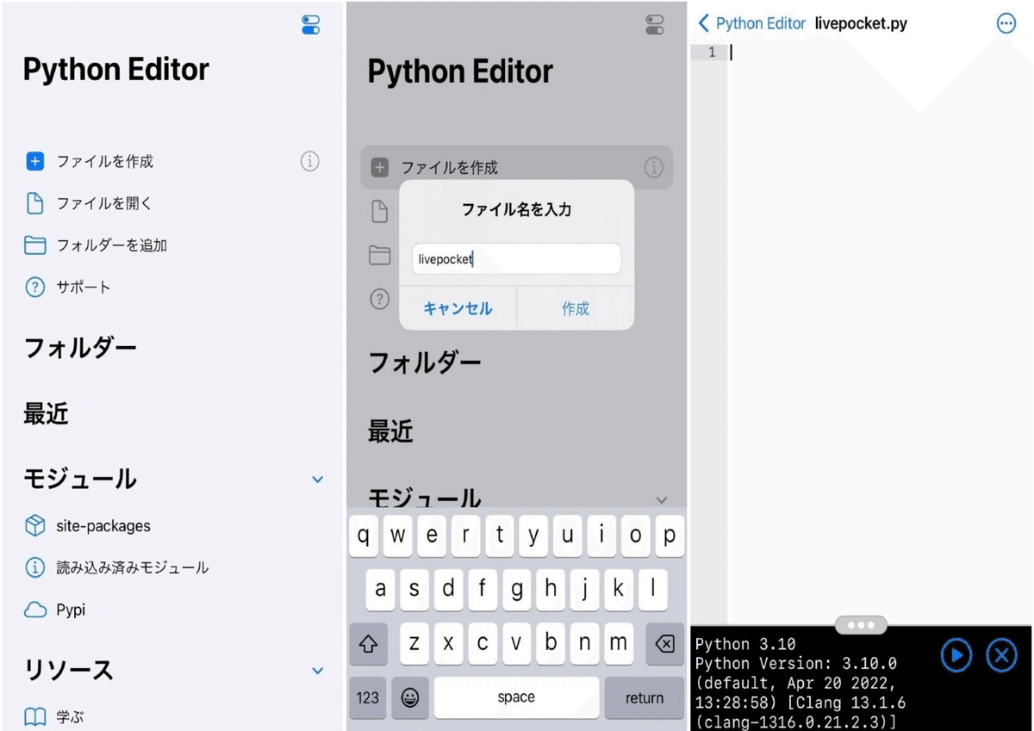Collapse the モジュール section chevron in left panel
This screenshot has height=731, width=1034.
(x=317, y=480)
